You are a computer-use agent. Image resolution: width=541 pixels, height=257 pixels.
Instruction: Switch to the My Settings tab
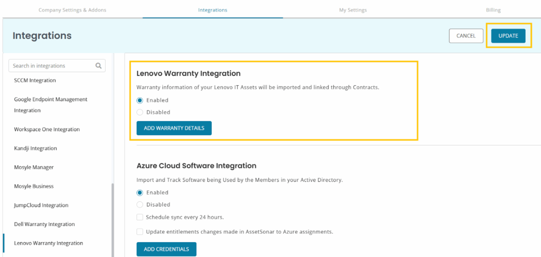tap(353, 10)
